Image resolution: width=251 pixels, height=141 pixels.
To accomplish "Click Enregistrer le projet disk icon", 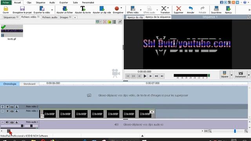I will pos(22,9).
